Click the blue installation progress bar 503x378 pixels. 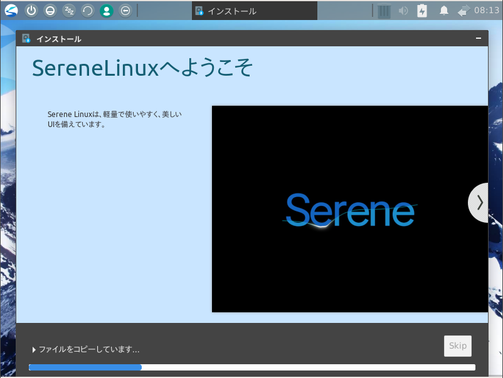click(x=252, y=367)
